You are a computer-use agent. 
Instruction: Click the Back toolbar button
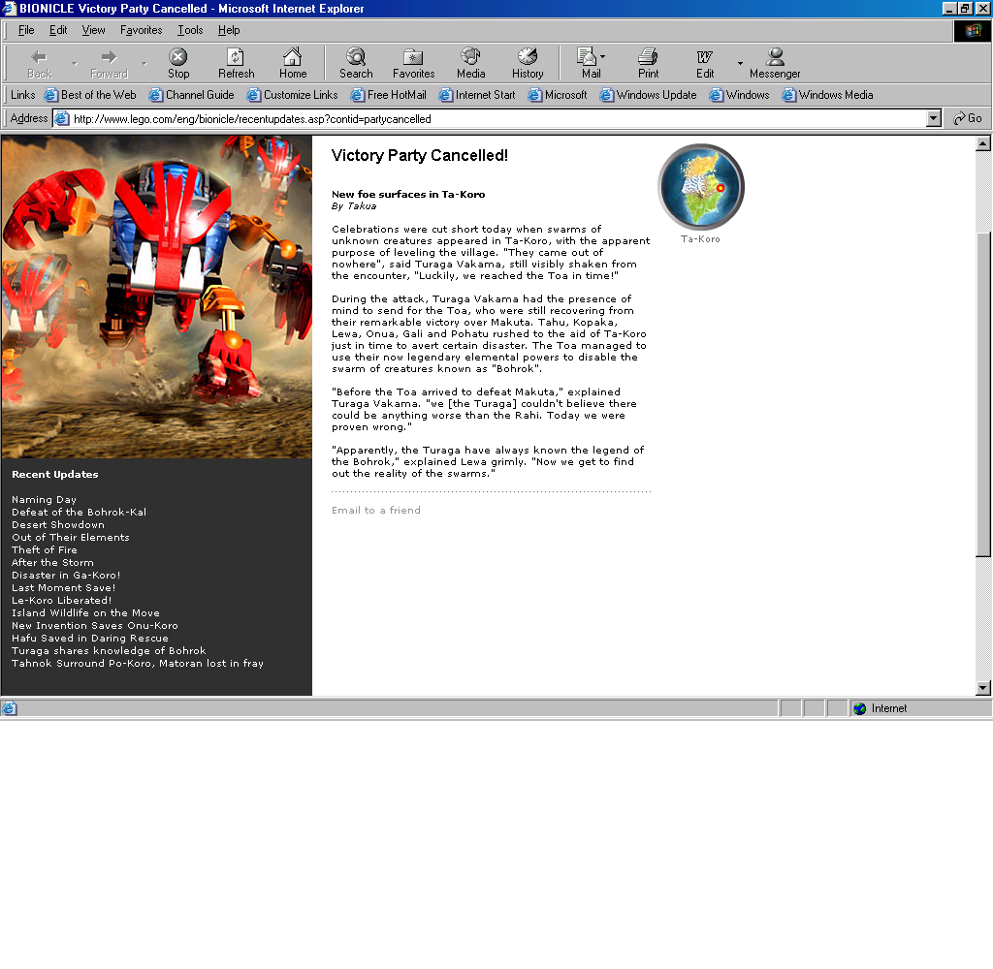point(39,64)
